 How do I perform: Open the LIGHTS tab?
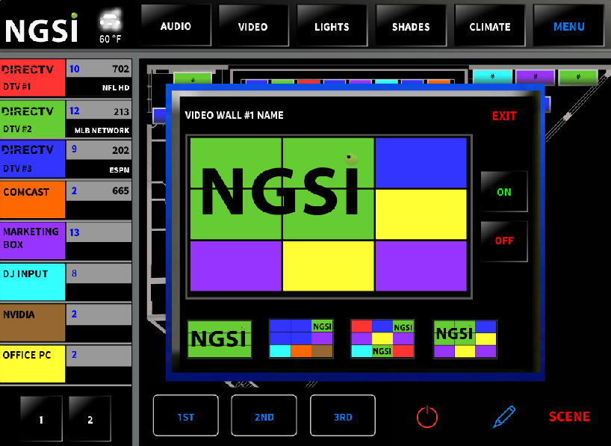[332, 26]
